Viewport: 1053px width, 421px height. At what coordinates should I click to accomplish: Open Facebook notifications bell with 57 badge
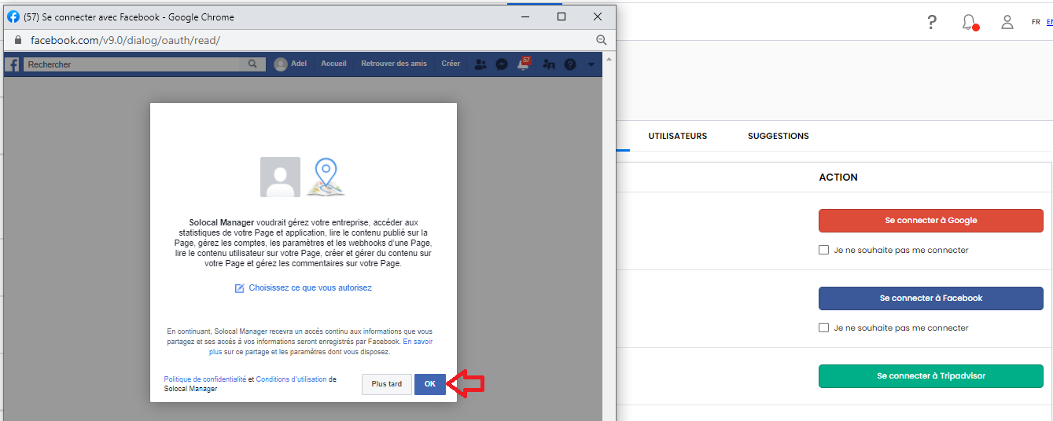(524, 64)
